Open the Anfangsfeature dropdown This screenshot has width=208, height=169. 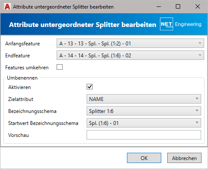(x=130, y=43)
